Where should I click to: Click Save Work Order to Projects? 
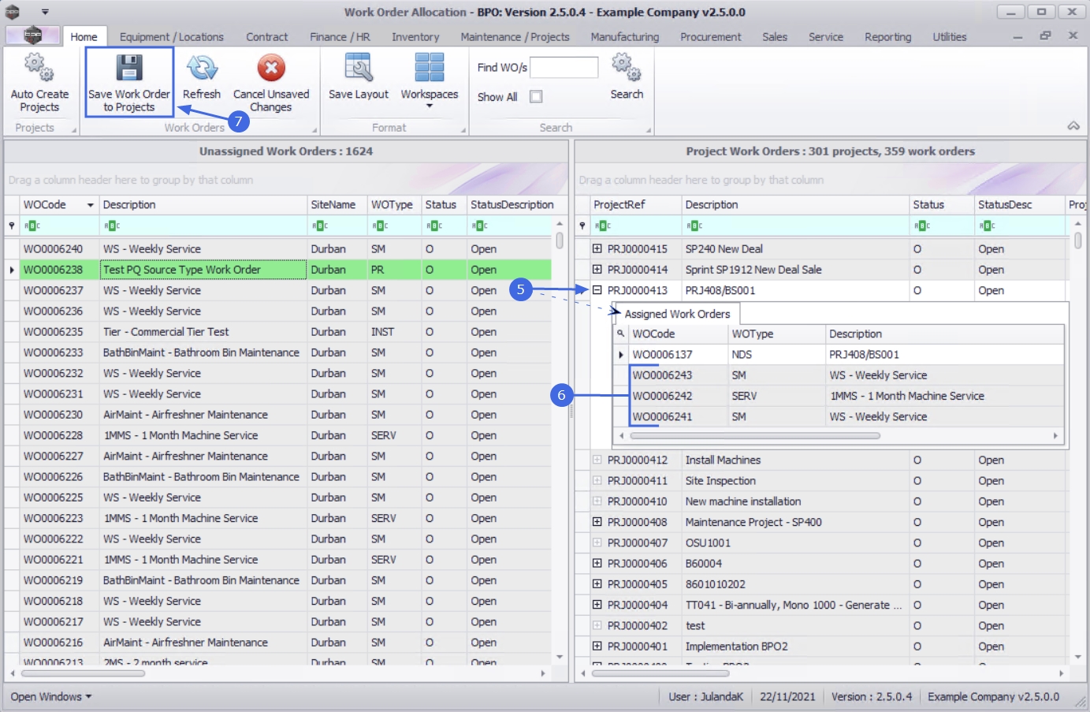(129, 82)
